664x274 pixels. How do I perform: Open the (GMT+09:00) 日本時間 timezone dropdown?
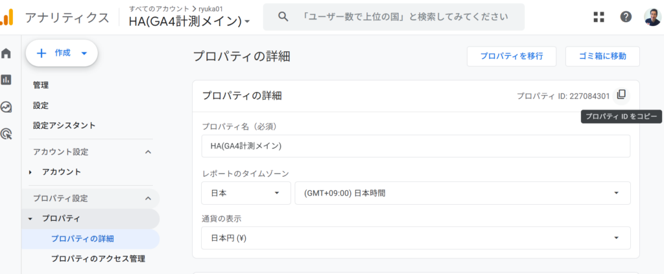coord(462,193)
